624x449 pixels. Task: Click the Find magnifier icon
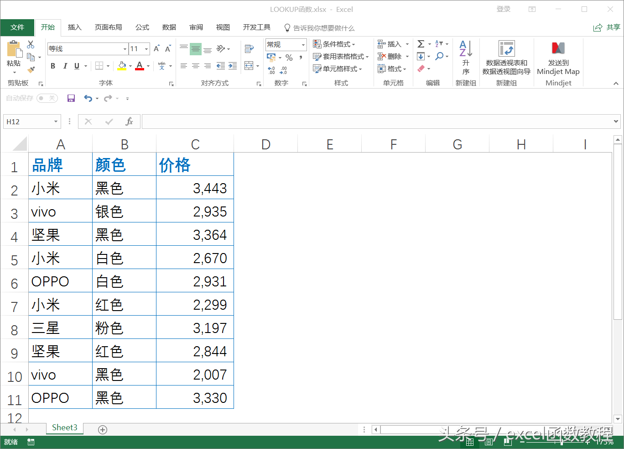click(439, 56)
